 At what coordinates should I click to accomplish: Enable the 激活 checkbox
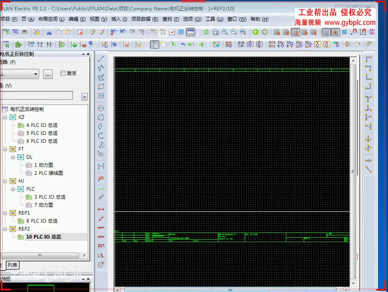pos(63,73)
